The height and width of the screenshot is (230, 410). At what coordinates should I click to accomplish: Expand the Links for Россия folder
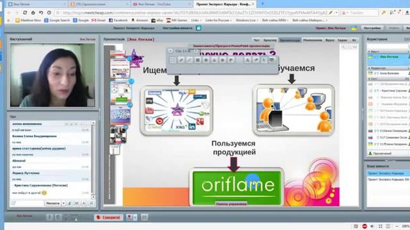tap(218, 20)
